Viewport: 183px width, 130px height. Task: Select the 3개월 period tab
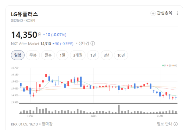click(78, 55)
